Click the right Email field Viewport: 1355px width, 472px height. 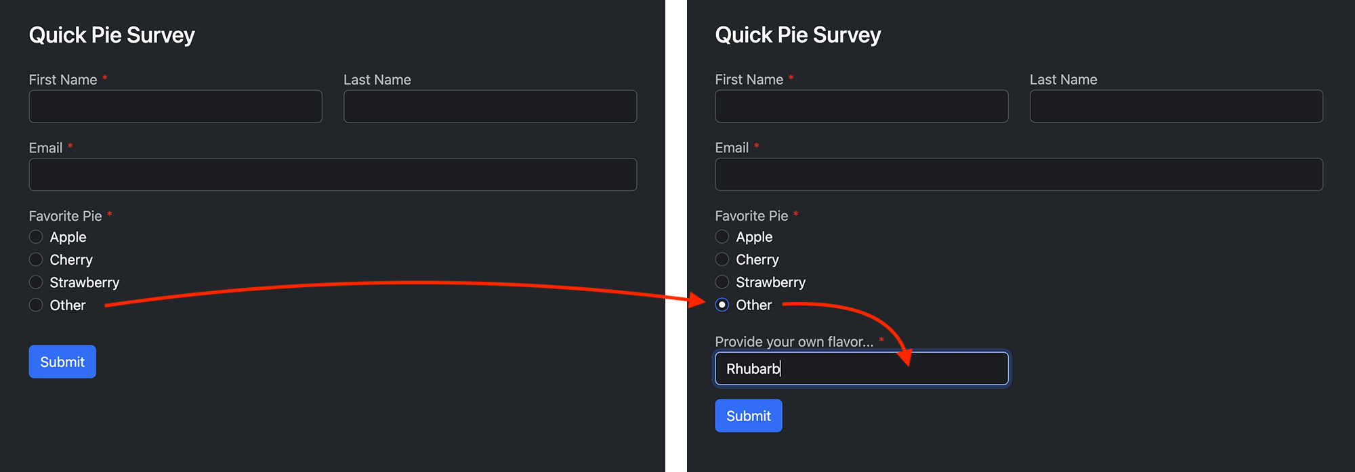(1019, 174)
